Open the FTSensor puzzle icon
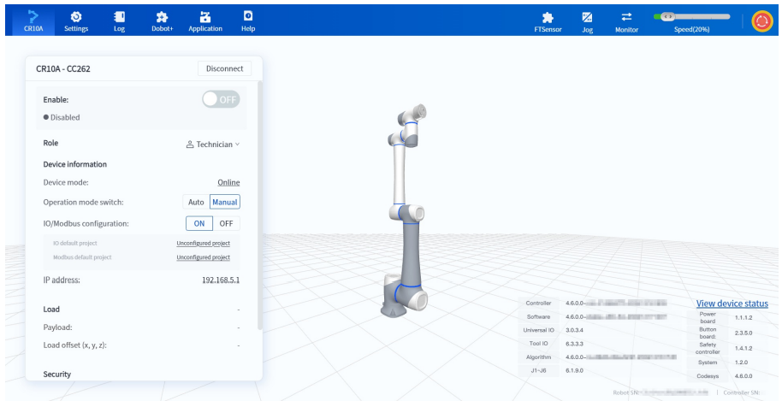Viewport: 782px width, 401px height. point(548,17)
